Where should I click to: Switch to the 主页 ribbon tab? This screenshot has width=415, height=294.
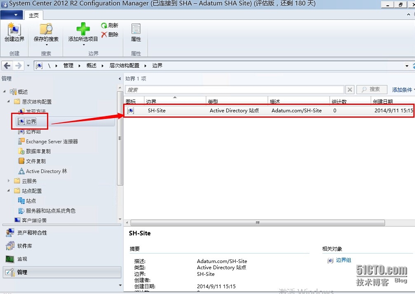pos(34,15)
